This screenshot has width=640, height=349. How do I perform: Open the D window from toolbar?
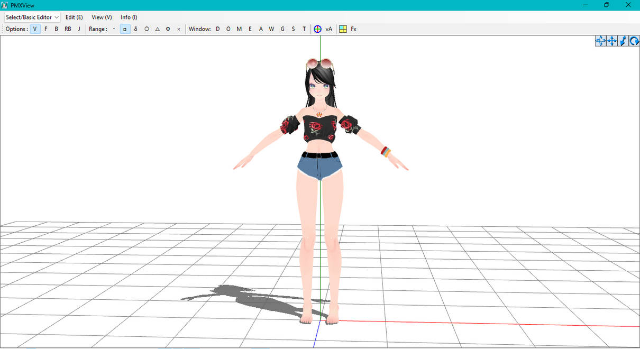(x=217, y=29)
